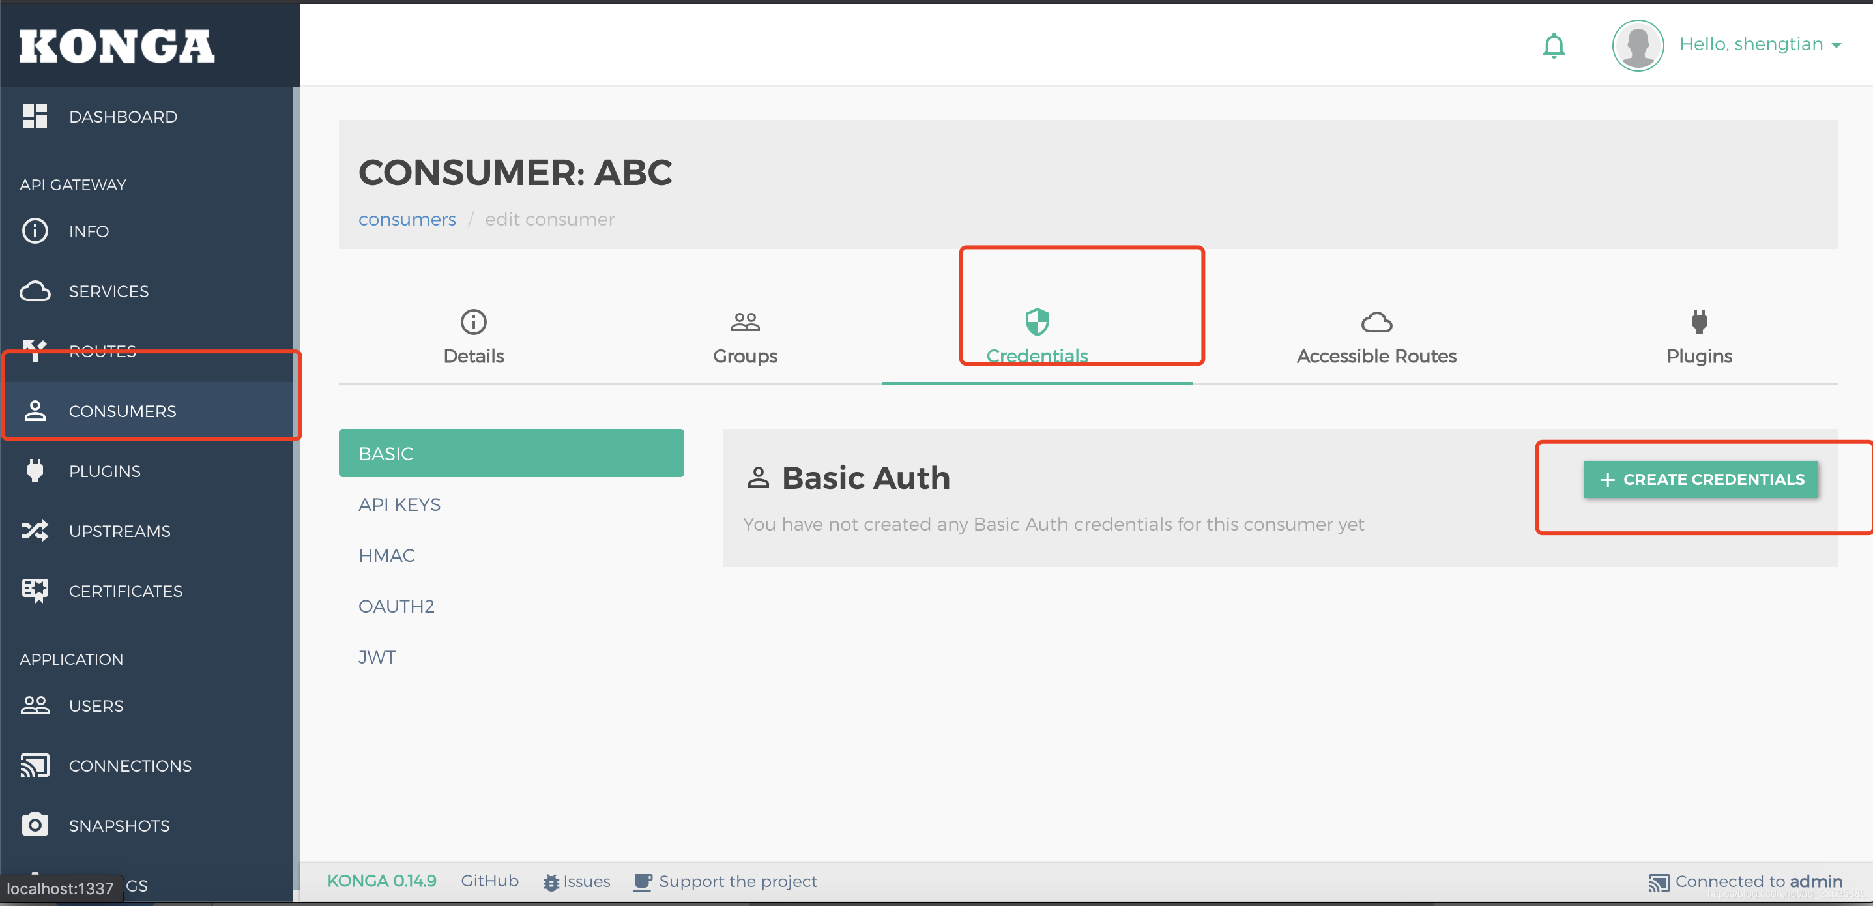The height and width of the screenshot is (906, 1873).
Task: Click the API KEYS menu item
Action: (399, 504)
